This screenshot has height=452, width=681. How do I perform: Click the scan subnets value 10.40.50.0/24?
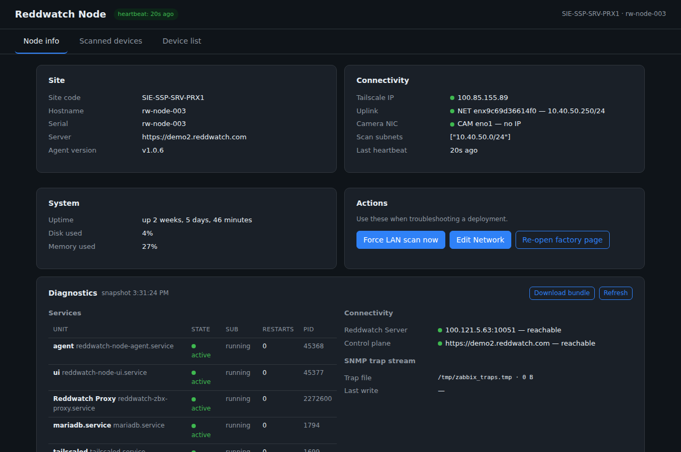pyautogui.click(x=480, y=137)
